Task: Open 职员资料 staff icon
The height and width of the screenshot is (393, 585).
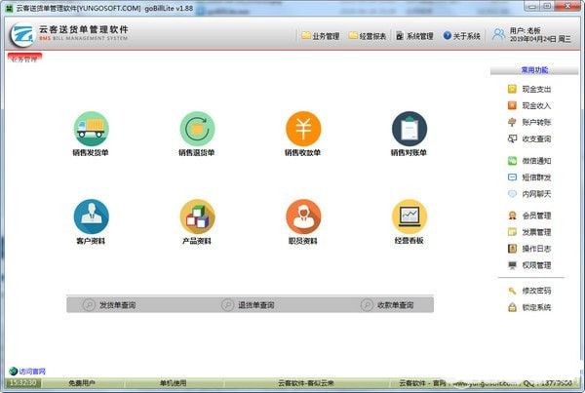Action: [x=303, y=216]
